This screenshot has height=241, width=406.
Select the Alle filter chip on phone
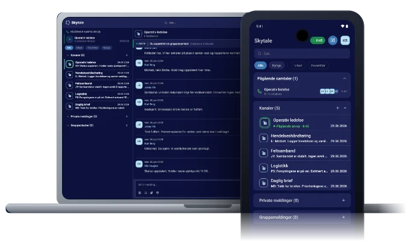click(260, 66)
